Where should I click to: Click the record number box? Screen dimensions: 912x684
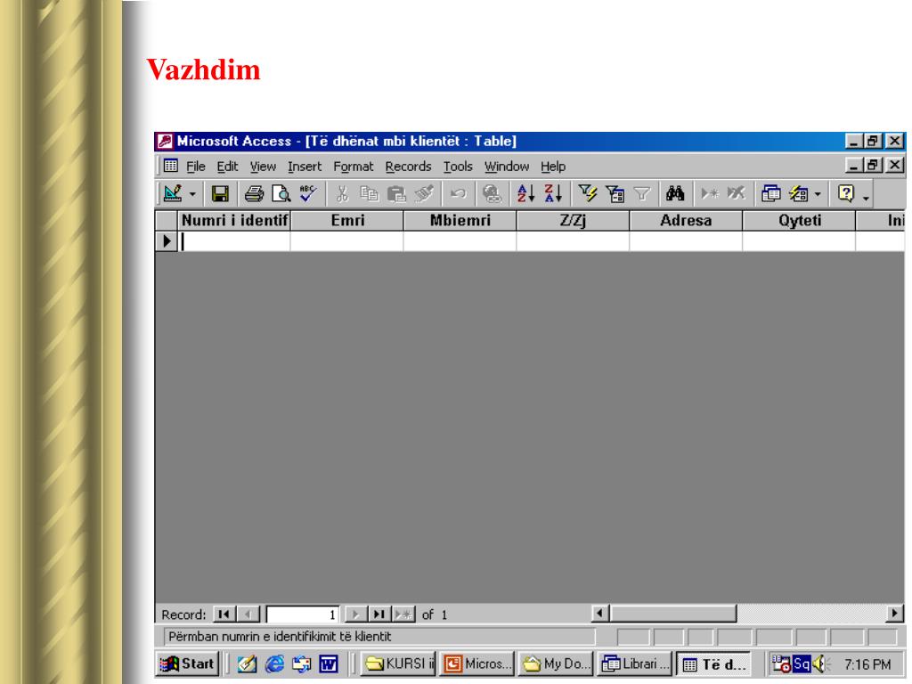[303, 615]
